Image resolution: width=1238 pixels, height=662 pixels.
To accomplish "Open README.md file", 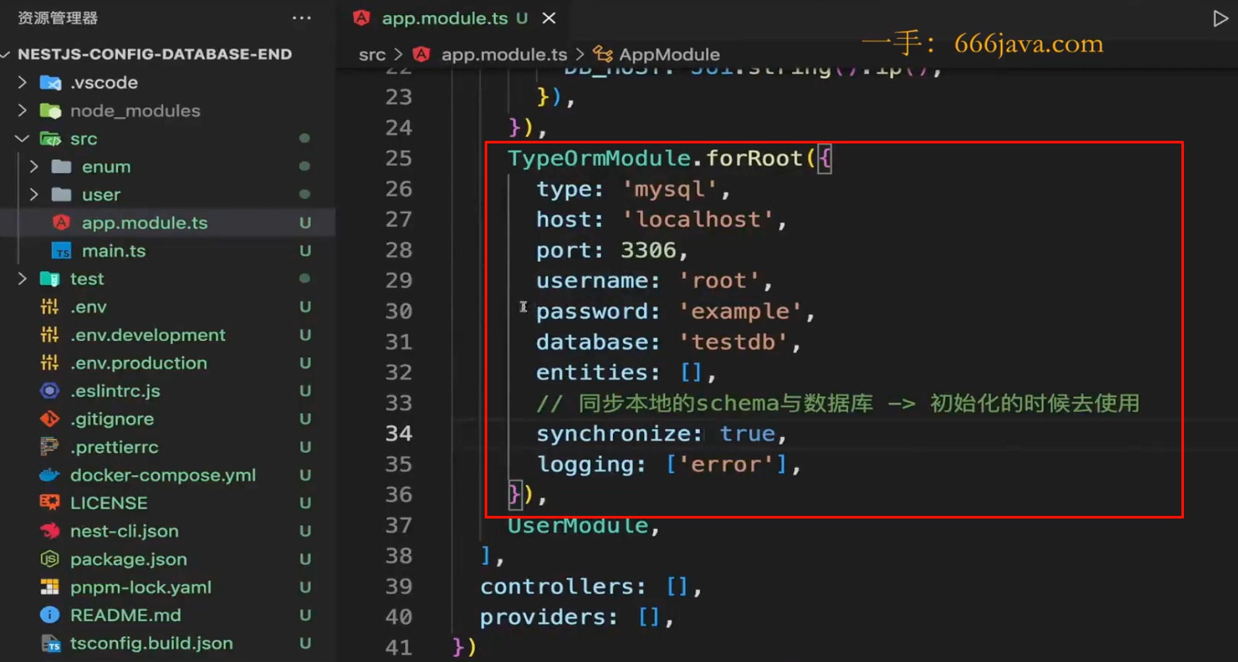I will [x=126, y=615].
